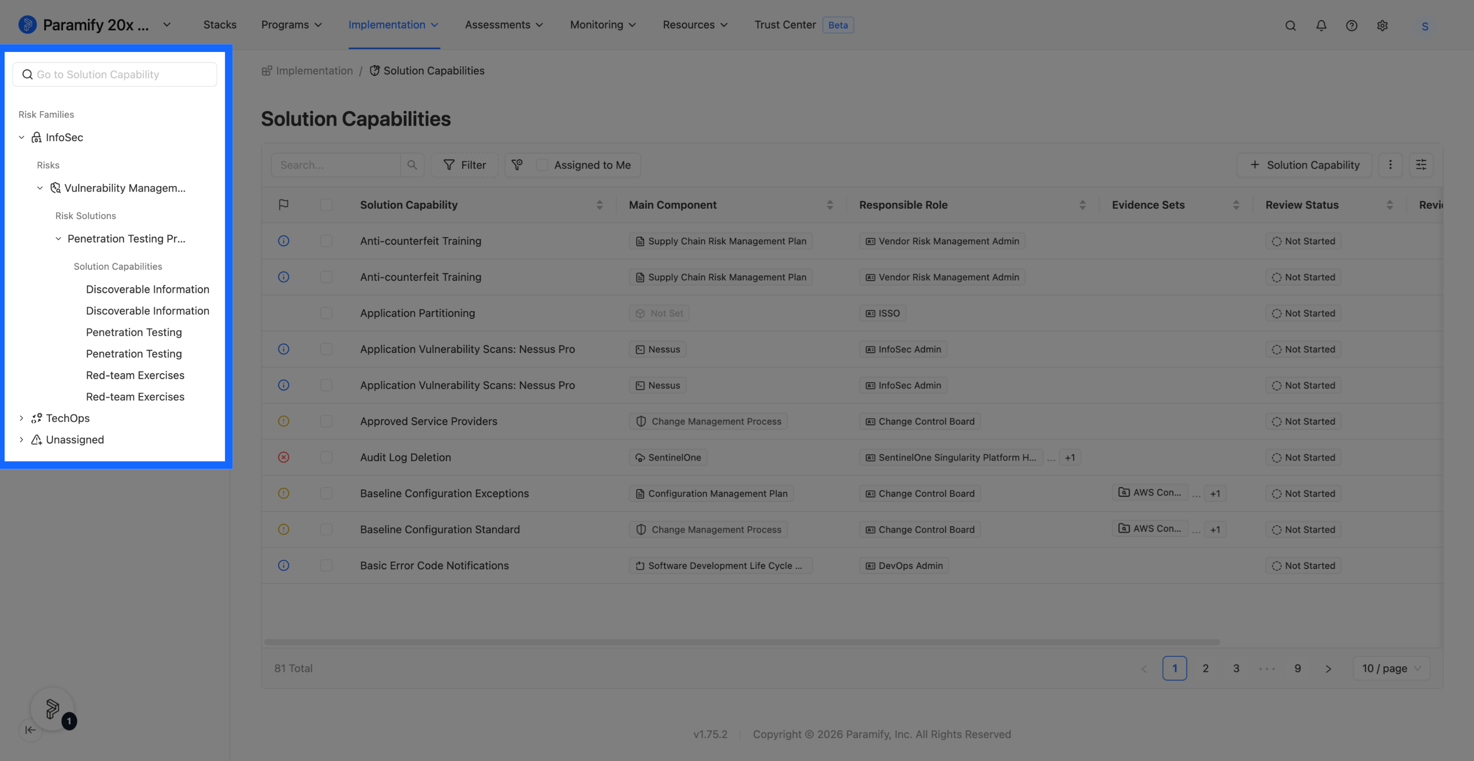
Task: Toggle select-all checkbox in table header
Action: (326, 204)
